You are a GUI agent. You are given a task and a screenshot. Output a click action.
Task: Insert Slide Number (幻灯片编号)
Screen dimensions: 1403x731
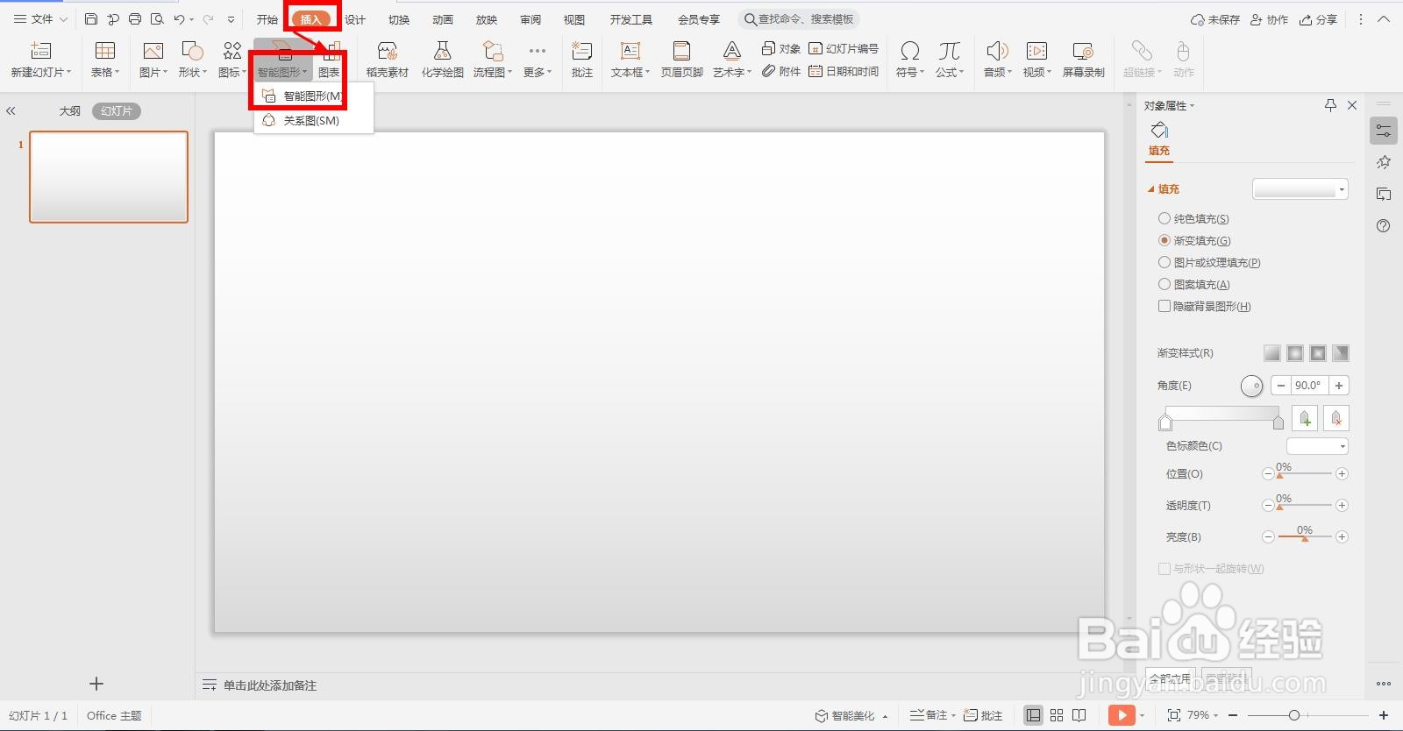pos(844,48)
